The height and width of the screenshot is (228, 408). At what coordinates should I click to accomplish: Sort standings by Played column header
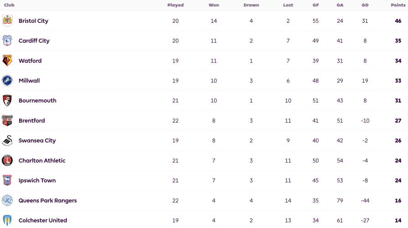(x=176, y=5)
